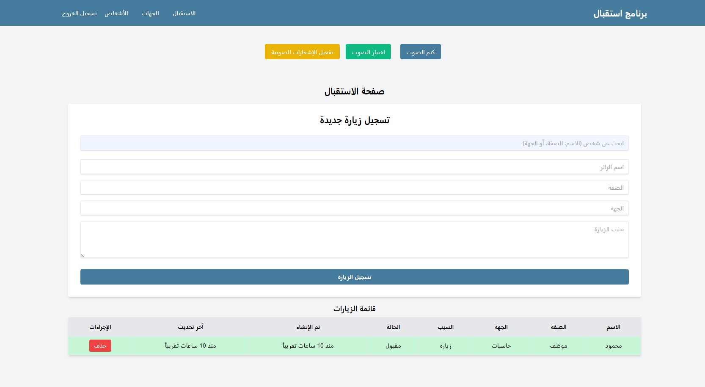The width and height of the screenshot is (705, 387).
Task: Focus the الجهة department input field
Action: pos(354,208)
